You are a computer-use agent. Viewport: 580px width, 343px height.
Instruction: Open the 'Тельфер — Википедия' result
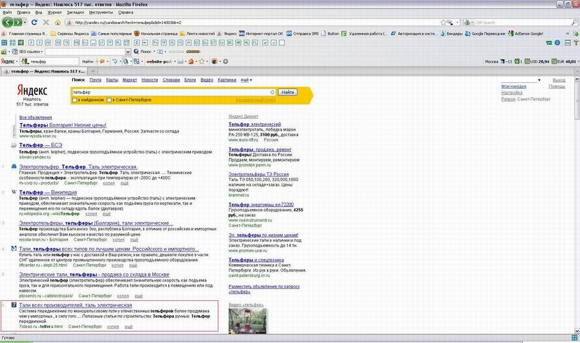coord(48,192)
